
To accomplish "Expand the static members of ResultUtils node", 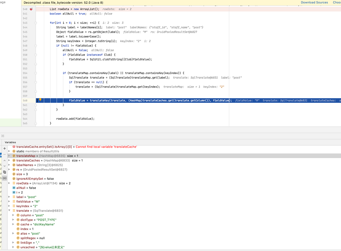I will pos(9,151).
